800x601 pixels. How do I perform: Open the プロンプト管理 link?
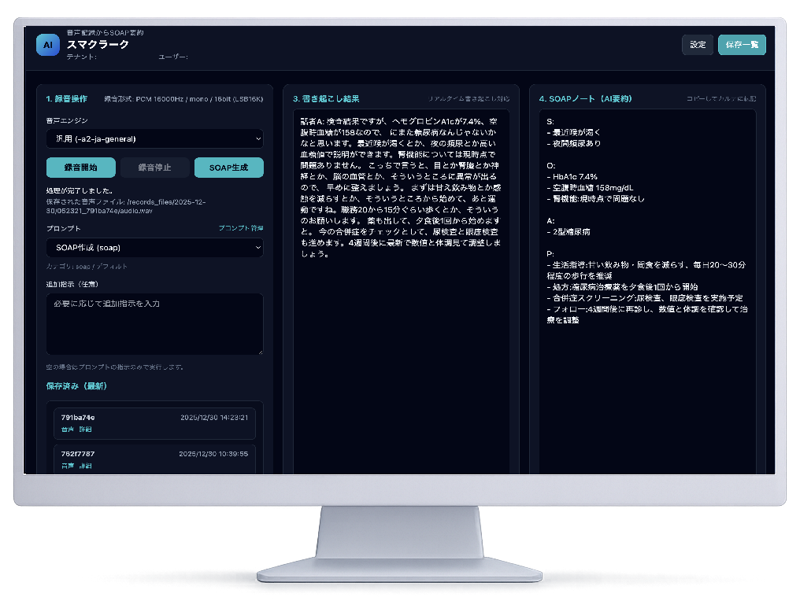click(x=240, y=228)
